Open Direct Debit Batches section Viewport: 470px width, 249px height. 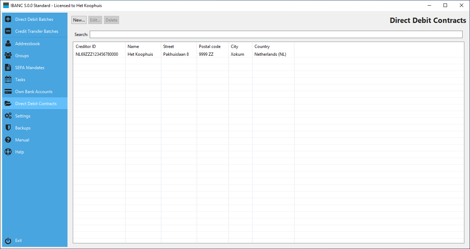tap(34, 19)
